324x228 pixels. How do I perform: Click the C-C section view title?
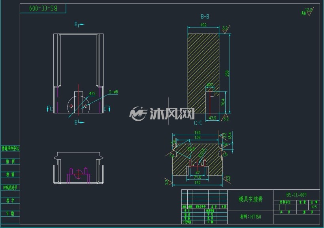198,123
